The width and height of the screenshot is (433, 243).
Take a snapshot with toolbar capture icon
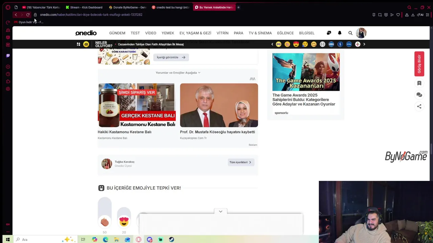click(x=380, y=15)
